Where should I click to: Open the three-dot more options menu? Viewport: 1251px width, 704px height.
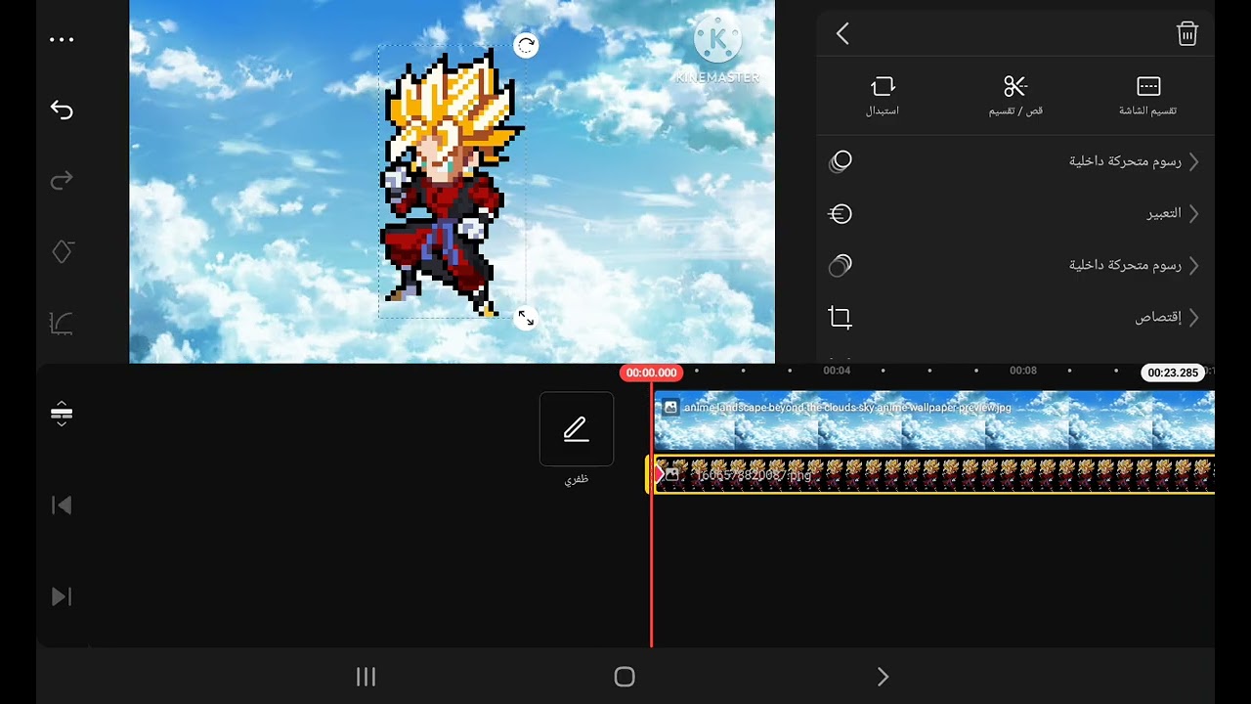click(62, 40)
